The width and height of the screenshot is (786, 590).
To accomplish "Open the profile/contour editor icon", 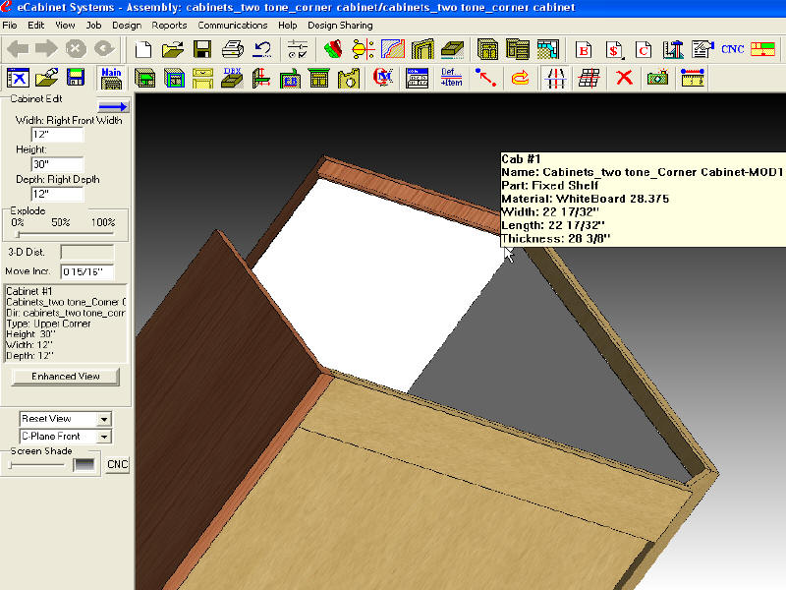I will (x=393, y=49).
